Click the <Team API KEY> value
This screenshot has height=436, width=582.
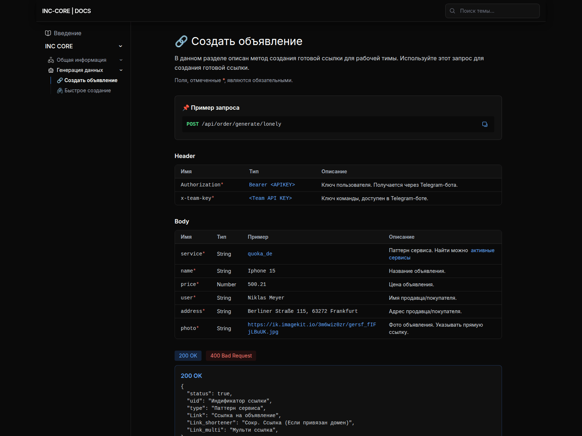pyautogui.click(x=270, y=198)
